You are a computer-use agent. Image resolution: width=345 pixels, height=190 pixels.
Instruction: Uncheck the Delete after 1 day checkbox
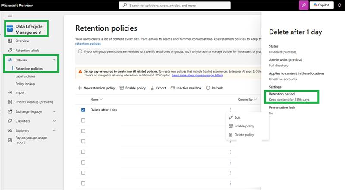[x=83, y=110]
